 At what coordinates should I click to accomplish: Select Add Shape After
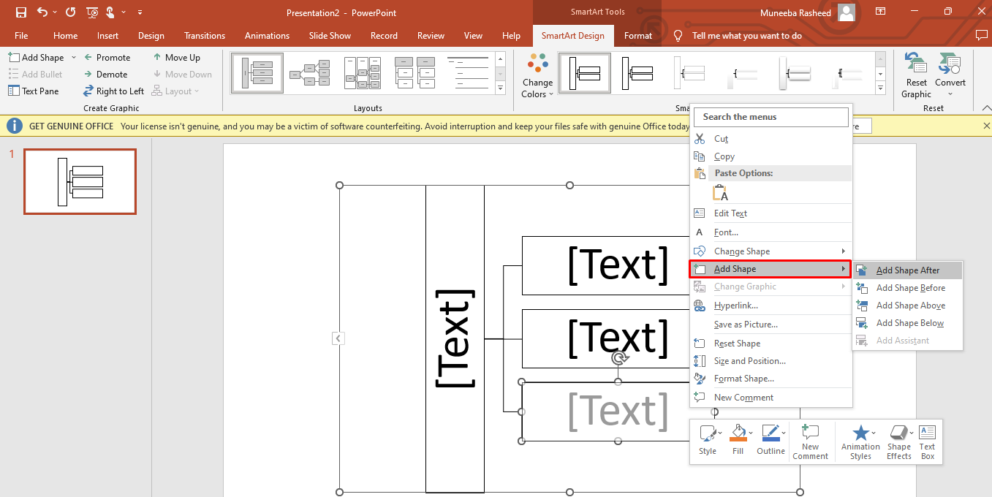click(x=908, y=270)
